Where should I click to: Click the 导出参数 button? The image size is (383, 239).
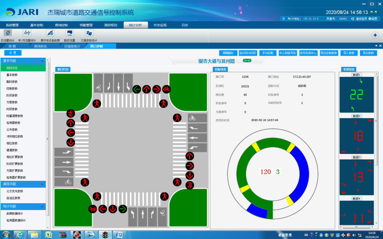(368, 53)
